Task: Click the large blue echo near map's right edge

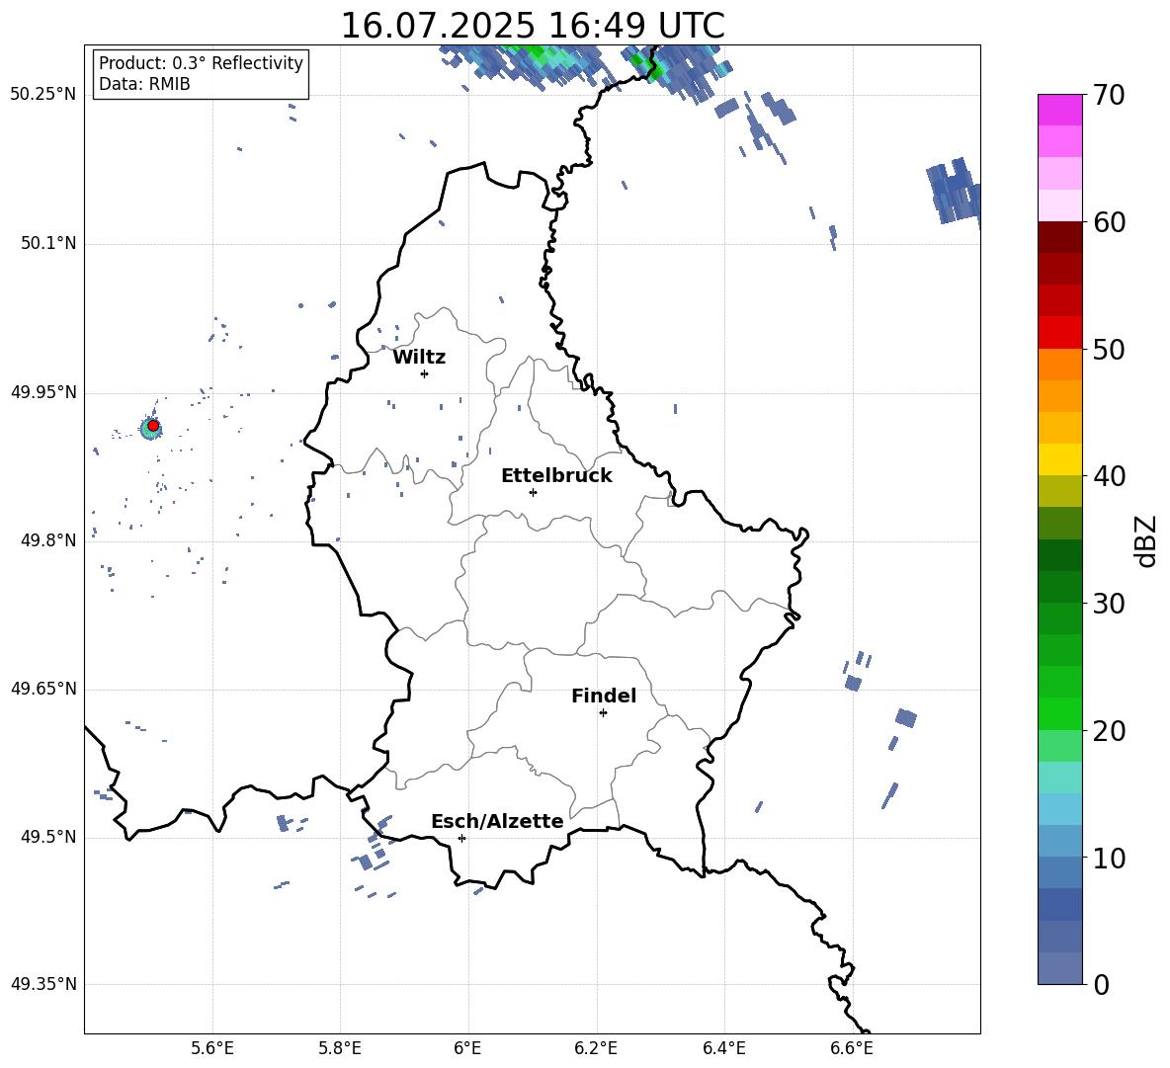Action: pyautogui.click(x=954, y=190)
